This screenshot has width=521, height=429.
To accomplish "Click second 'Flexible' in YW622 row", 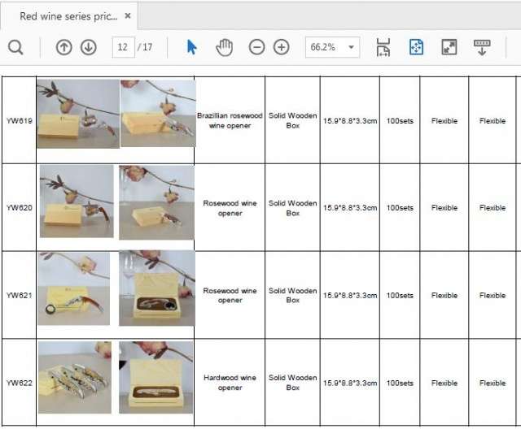I will tap(493, 383).
